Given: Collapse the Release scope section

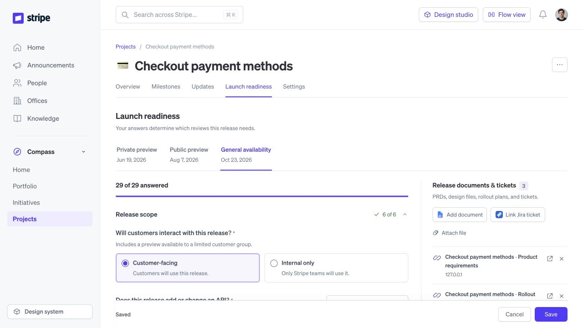Looking at the screenshot, I should pos(405,215).
